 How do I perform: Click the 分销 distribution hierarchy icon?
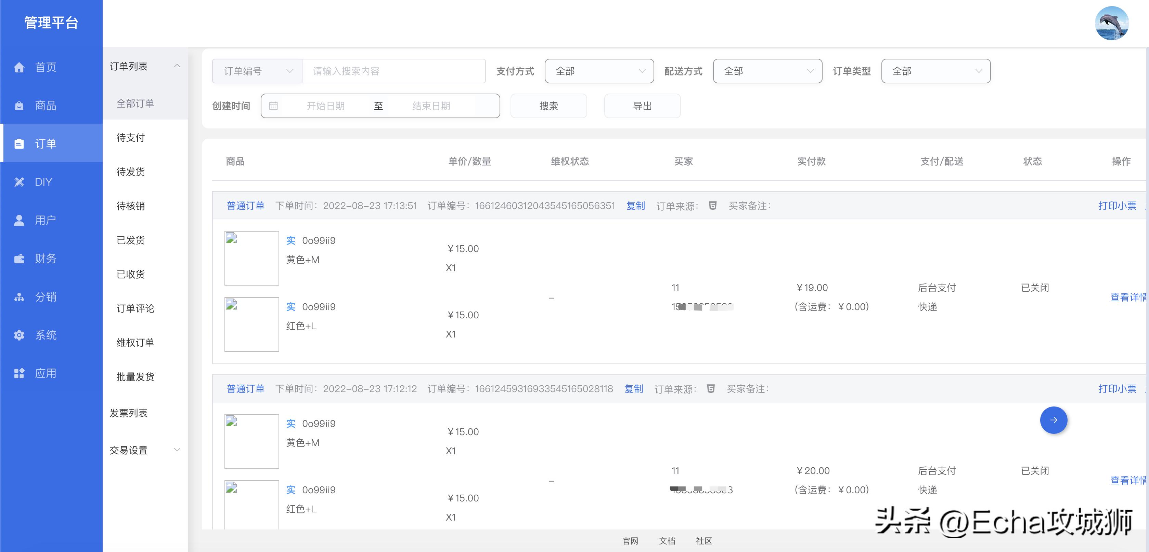[19, 296]
